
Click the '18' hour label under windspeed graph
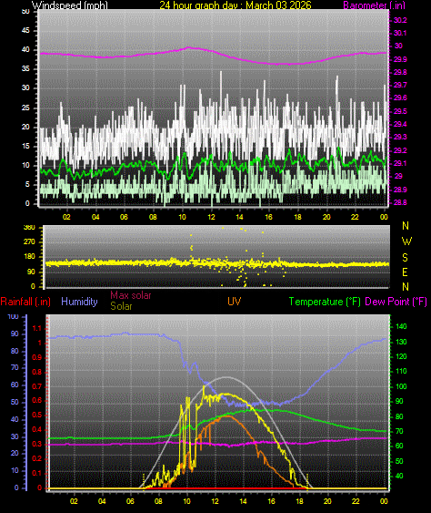(297, 217)
